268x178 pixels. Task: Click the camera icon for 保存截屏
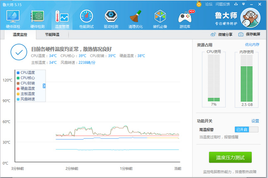coord(241,35)
